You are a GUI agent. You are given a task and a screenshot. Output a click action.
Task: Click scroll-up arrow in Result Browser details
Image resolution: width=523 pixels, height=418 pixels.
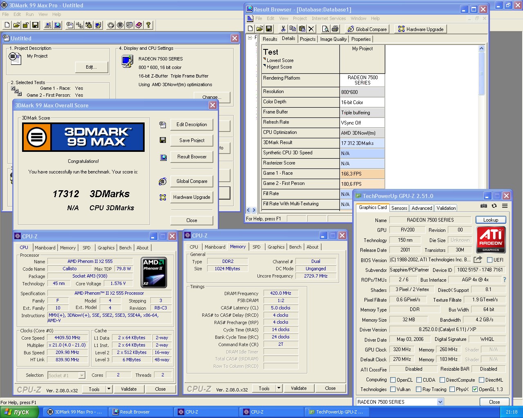pos(481,49)
